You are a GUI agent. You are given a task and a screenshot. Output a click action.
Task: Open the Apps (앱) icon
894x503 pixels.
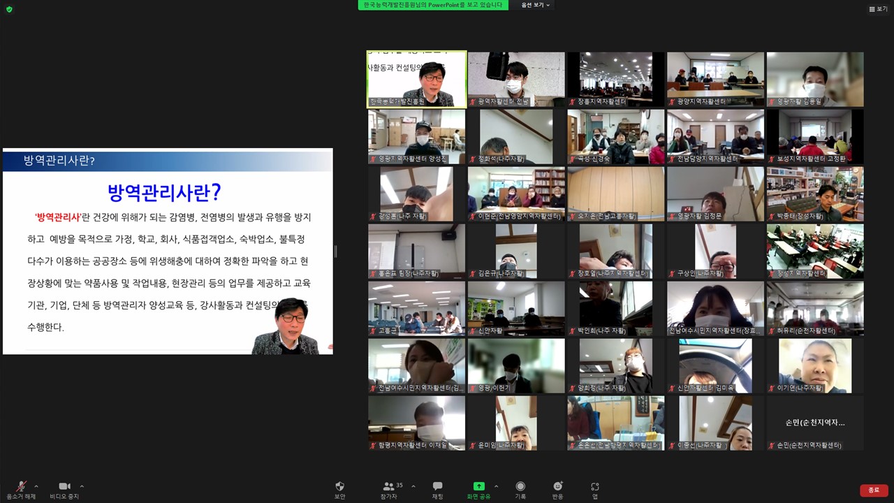[x=594, y=487]
